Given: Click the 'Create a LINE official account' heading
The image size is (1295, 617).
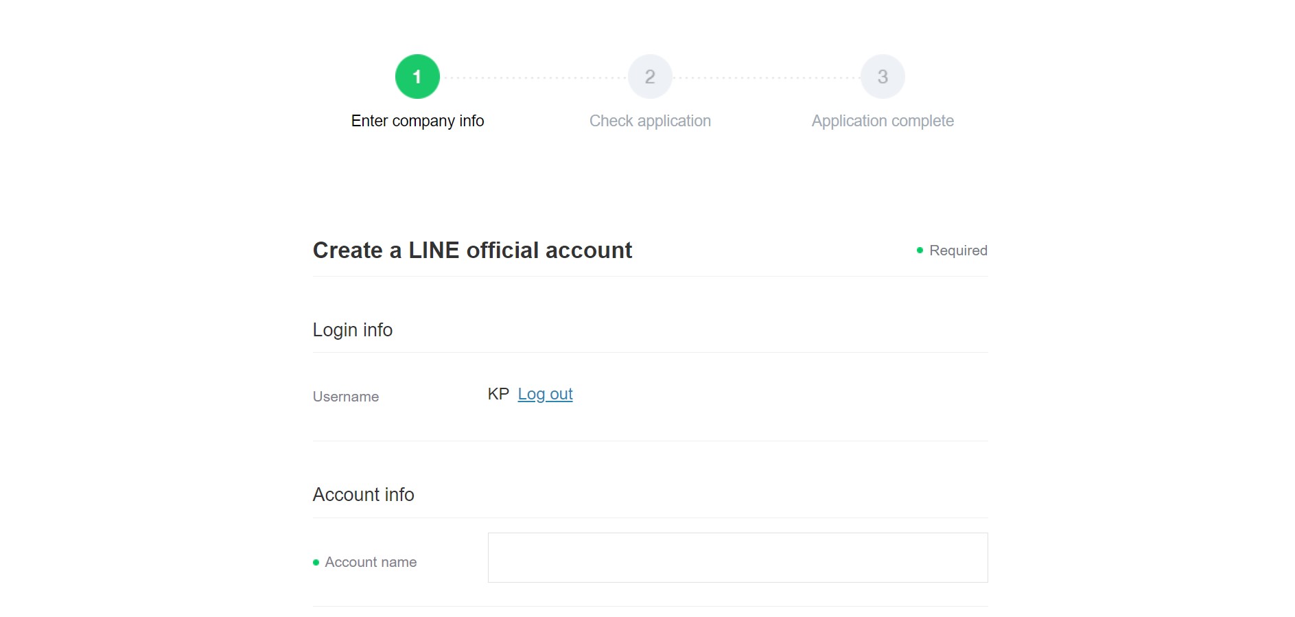Looking at the screenshot, I should click(472, 251).
